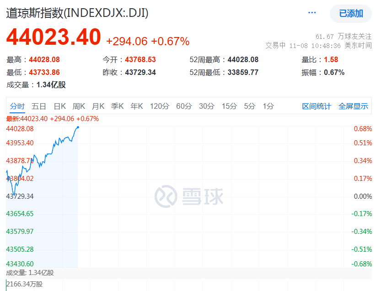Switch to the 分时 intraday tab
Screen dimensions: 376x291
[x=16, y=106]
